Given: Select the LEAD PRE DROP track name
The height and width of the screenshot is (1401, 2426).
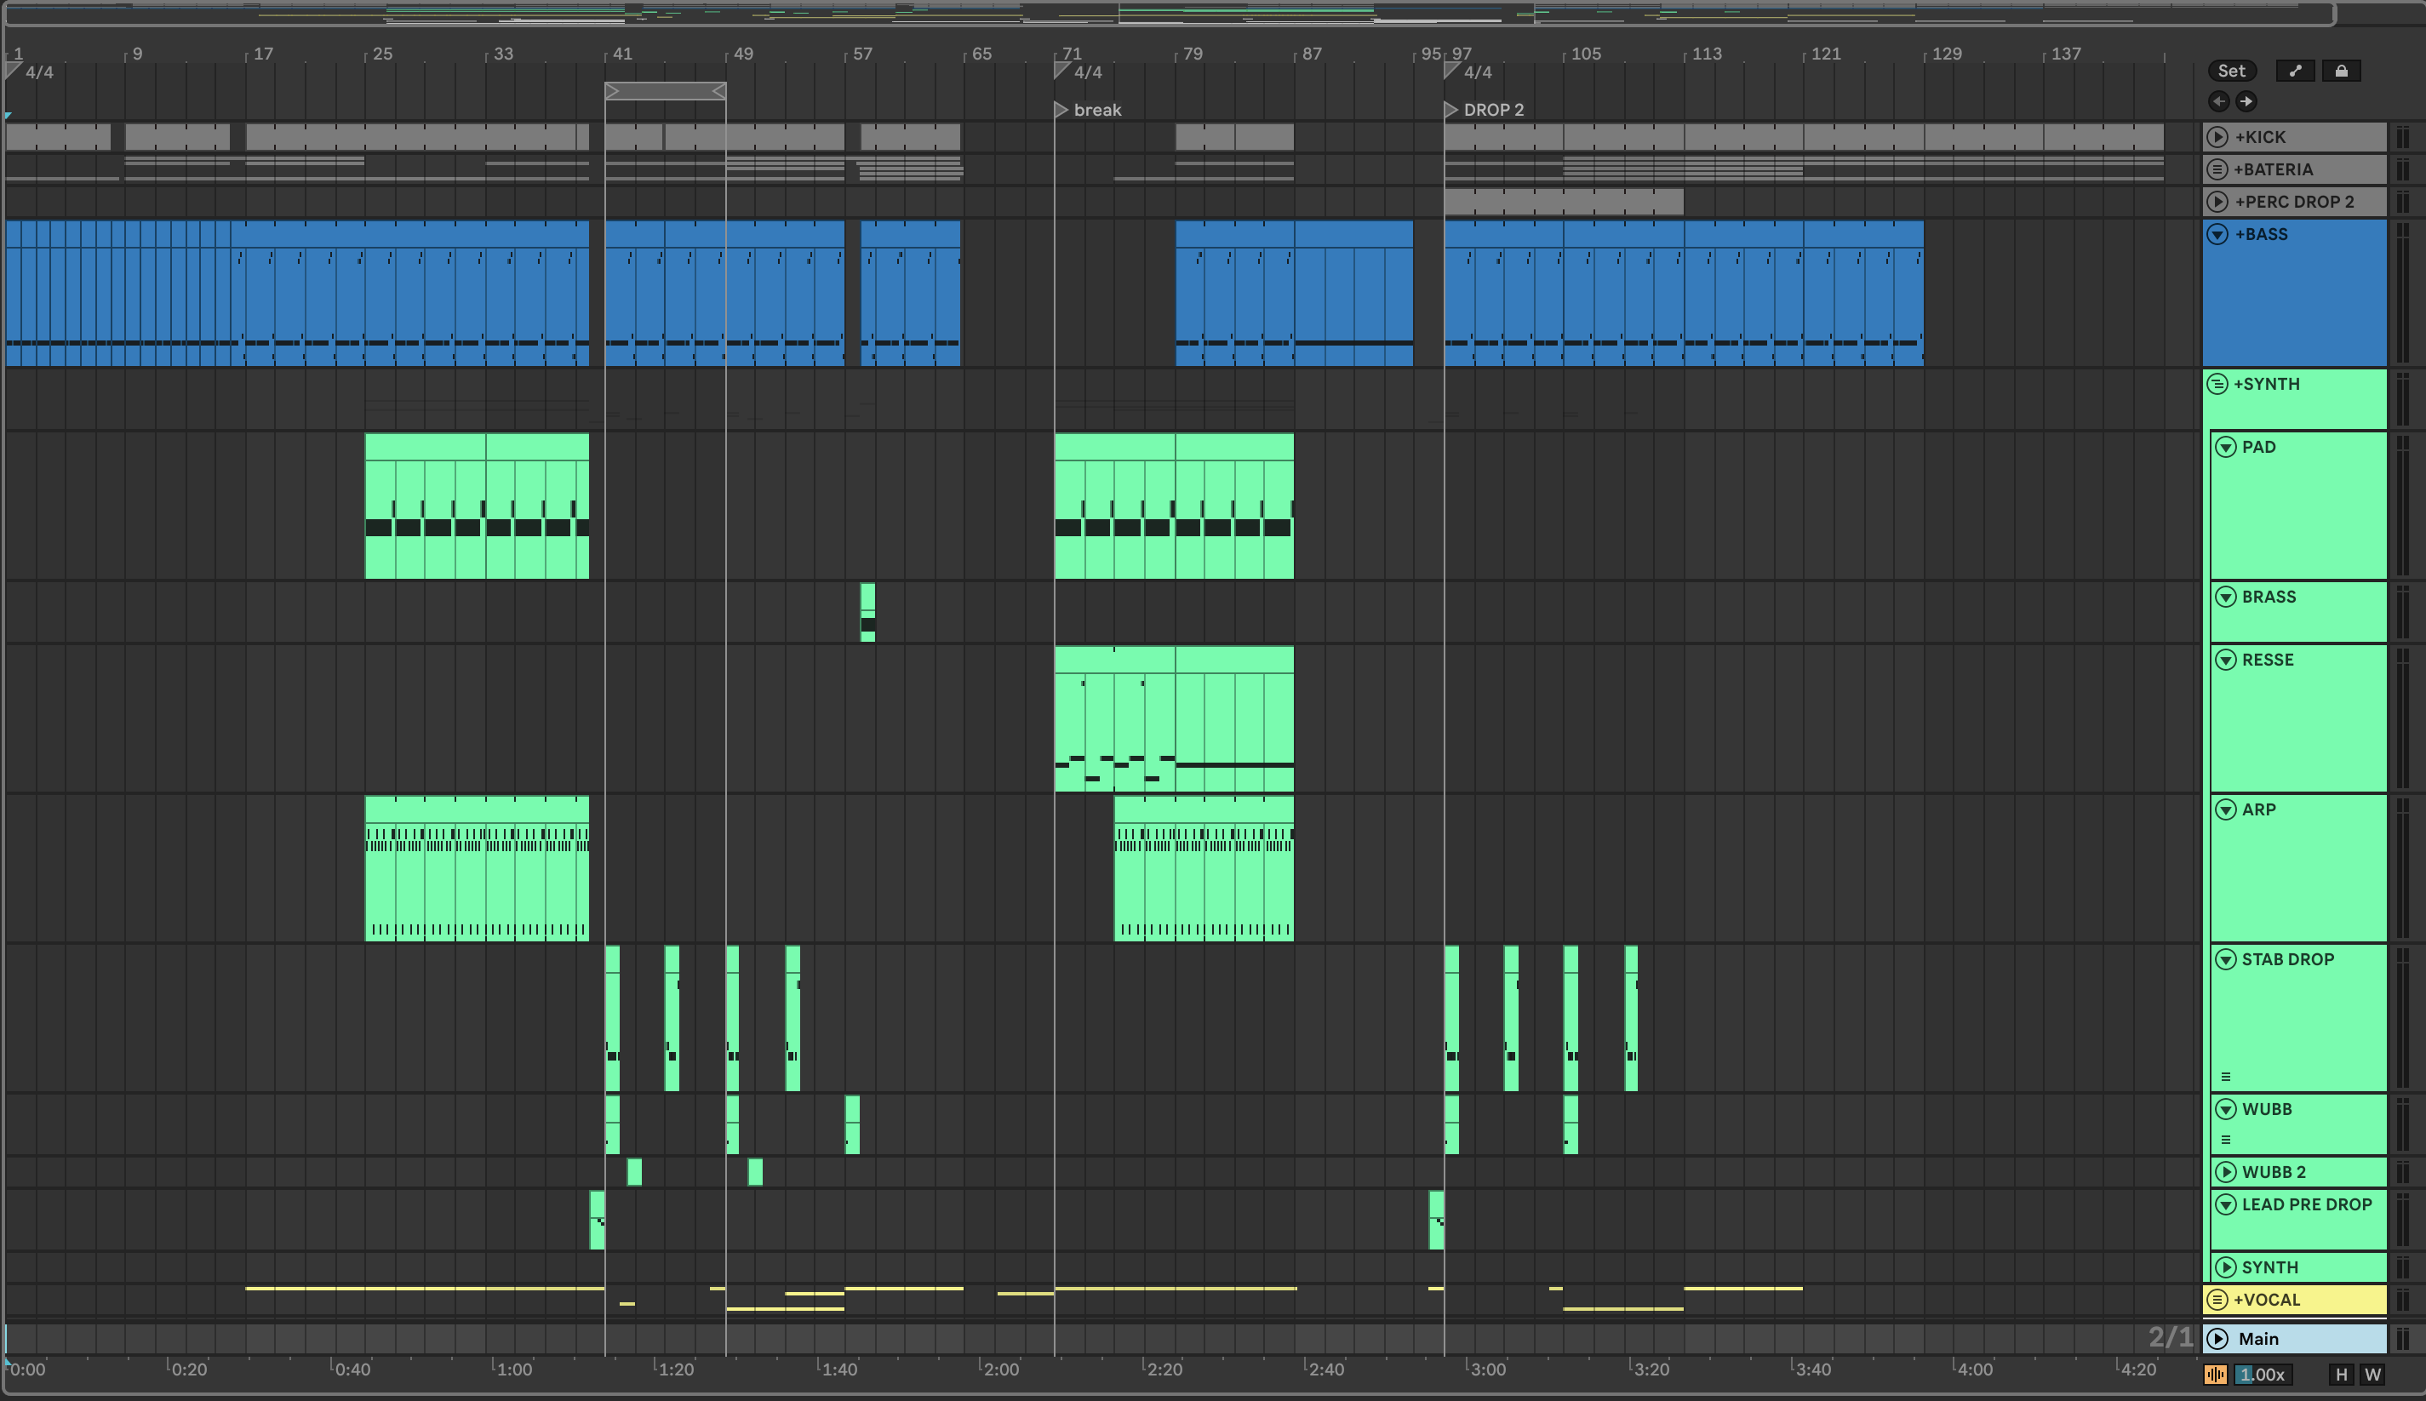Looking at the screenshot, I should (2307, 1204).
